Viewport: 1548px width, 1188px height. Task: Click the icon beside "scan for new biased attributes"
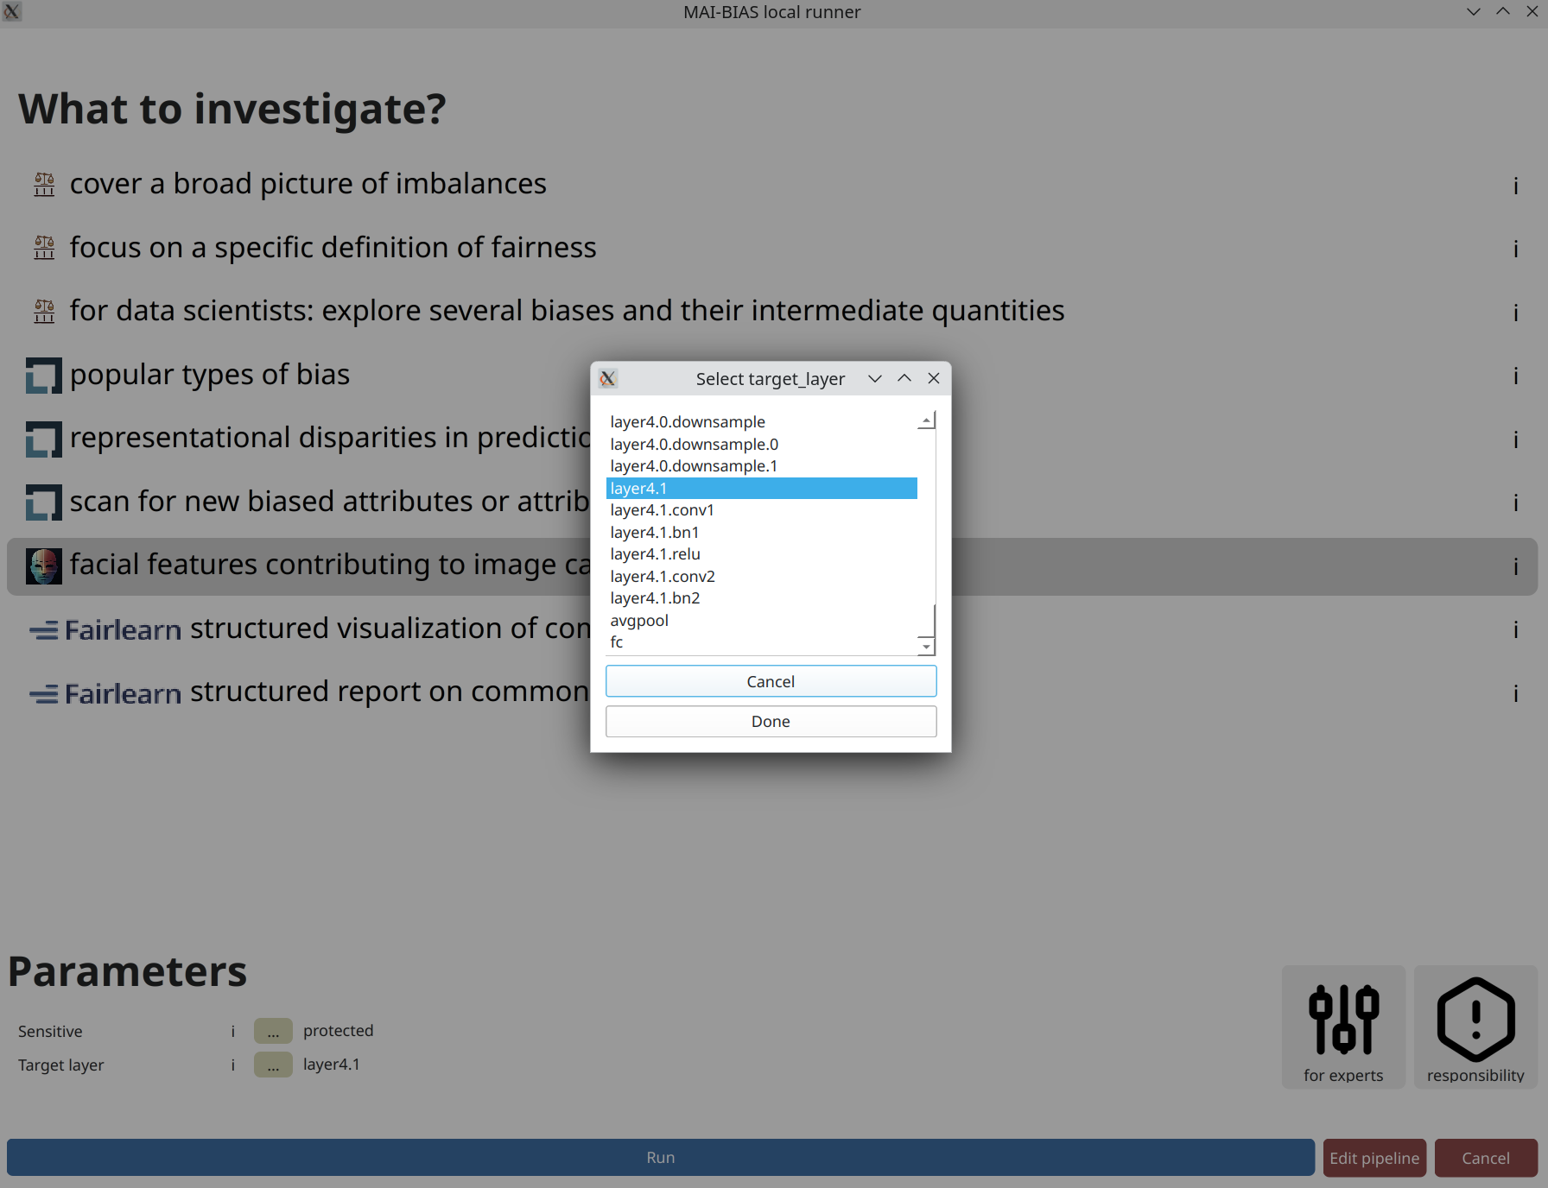click(43, 502)
